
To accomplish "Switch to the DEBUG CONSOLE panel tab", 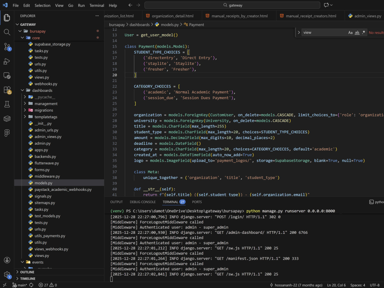I will pyautogui.click(x=142, y=202).
